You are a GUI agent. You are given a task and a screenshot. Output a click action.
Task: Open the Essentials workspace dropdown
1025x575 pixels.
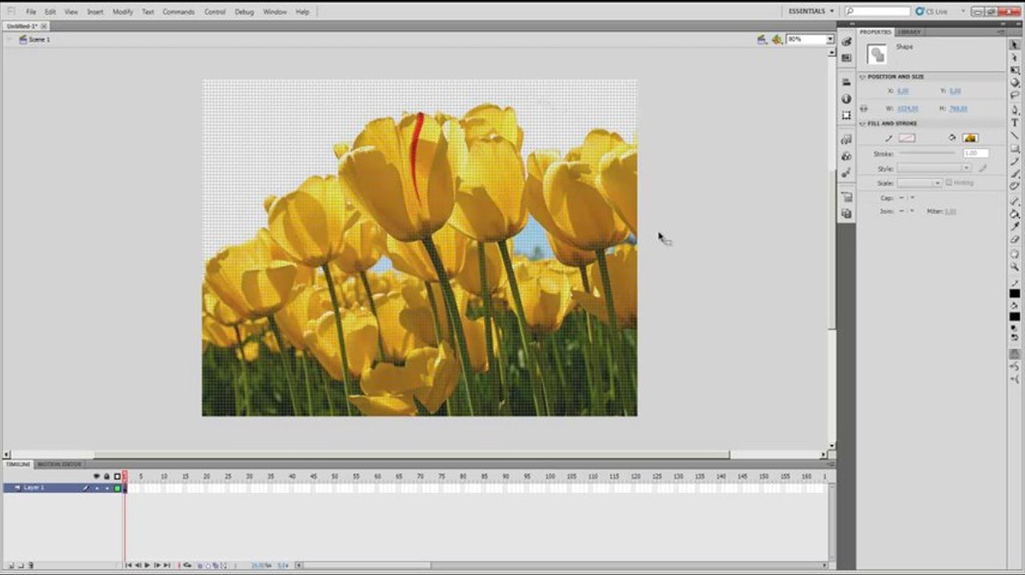click(812, 11)
